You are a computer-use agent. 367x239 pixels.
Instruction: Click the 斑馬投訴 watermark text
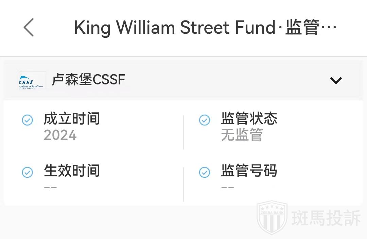326,218
